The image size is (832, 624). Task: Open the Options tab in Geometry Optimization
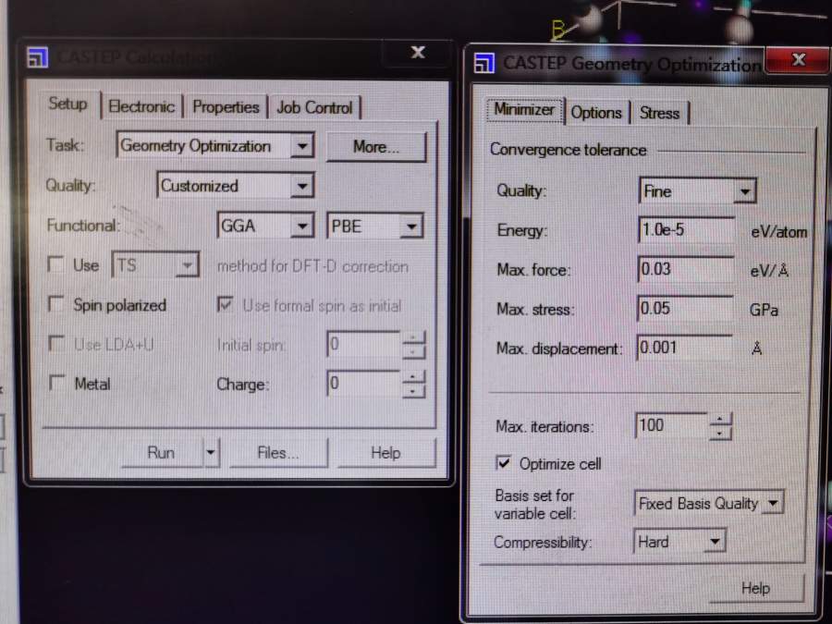[x=596, y=113]
